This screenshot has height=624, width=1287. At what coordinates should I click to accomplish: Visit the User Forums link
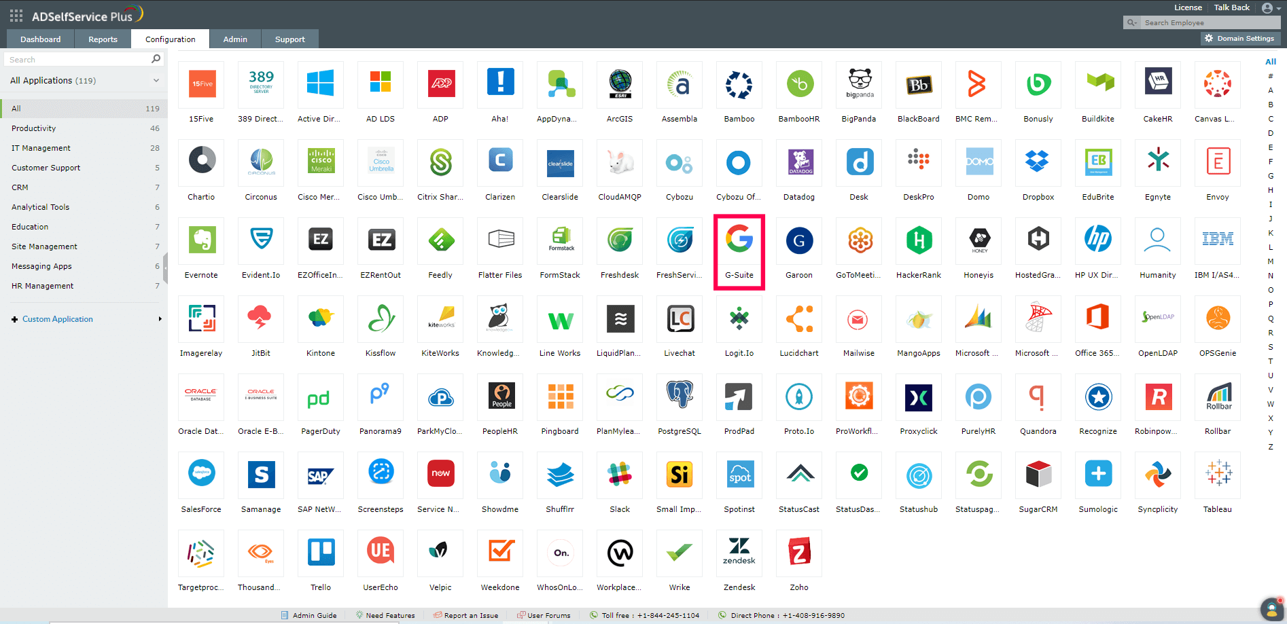[544, 615]
